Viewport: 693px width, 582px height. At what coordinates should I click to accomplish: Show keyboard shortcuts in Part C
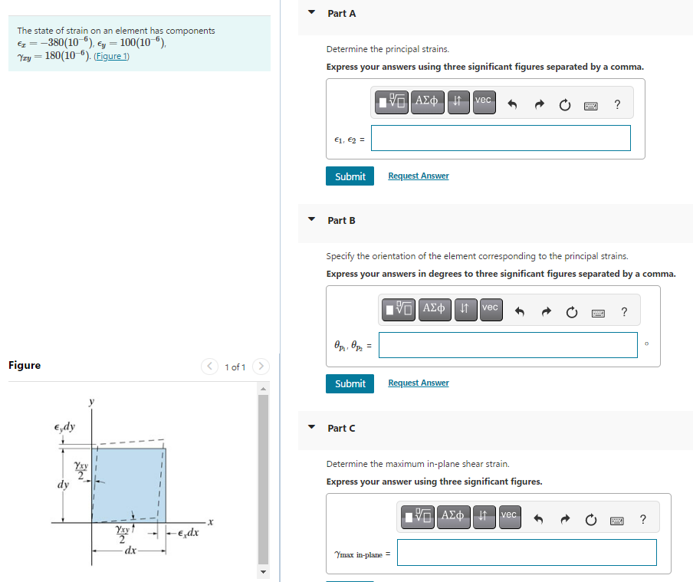click(x=617, y=521)
